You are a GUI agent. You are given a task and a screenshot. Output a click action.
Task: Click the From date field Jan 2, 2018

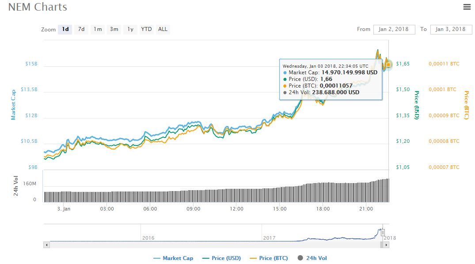click(x=394, y=29)
